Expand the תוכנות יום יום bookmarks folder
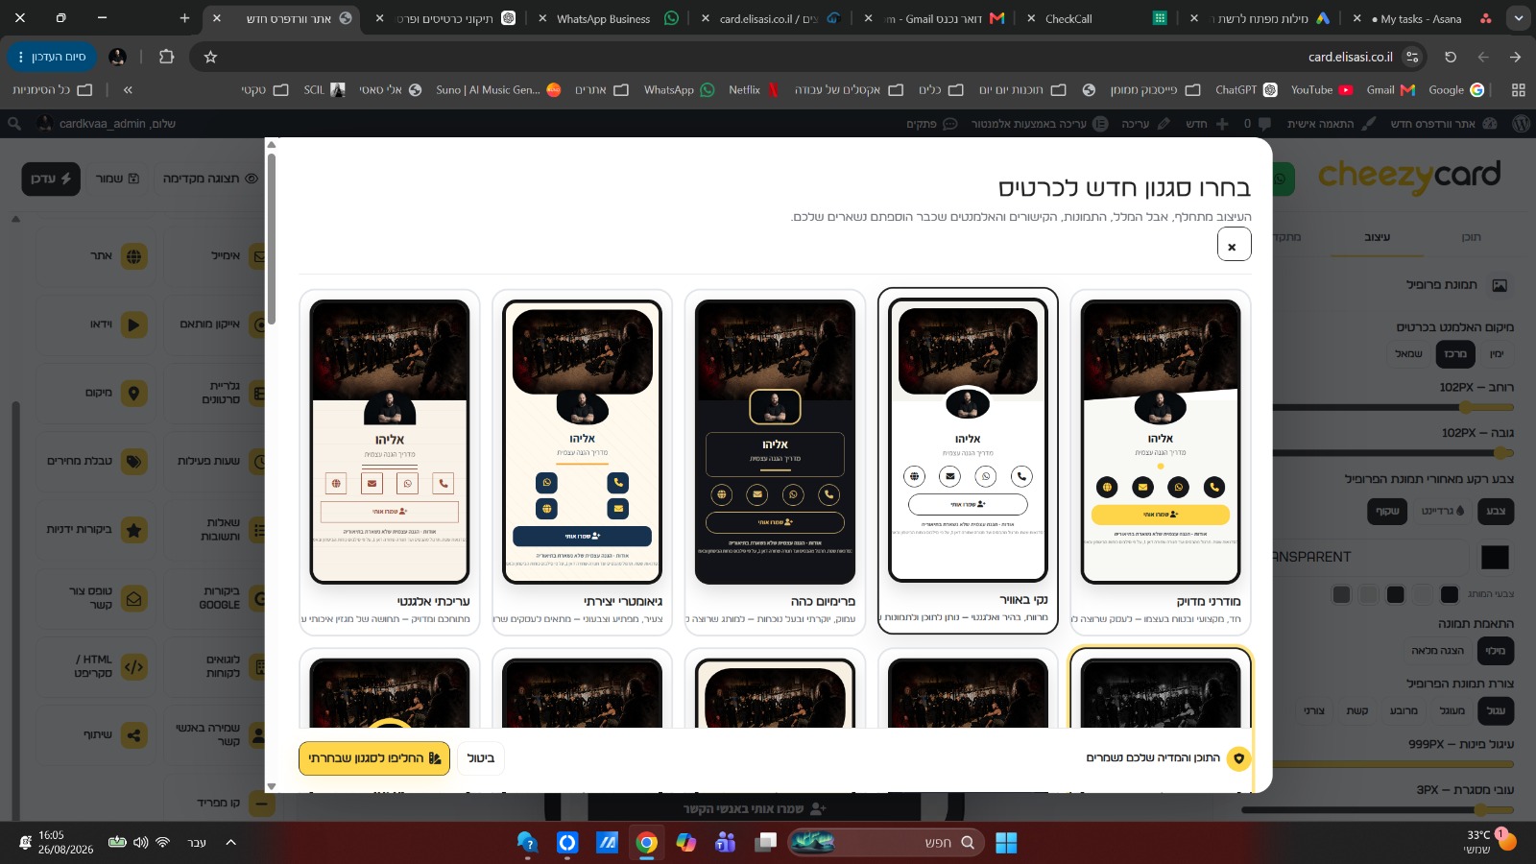 pyautogui.click(x=1022, y=90)
